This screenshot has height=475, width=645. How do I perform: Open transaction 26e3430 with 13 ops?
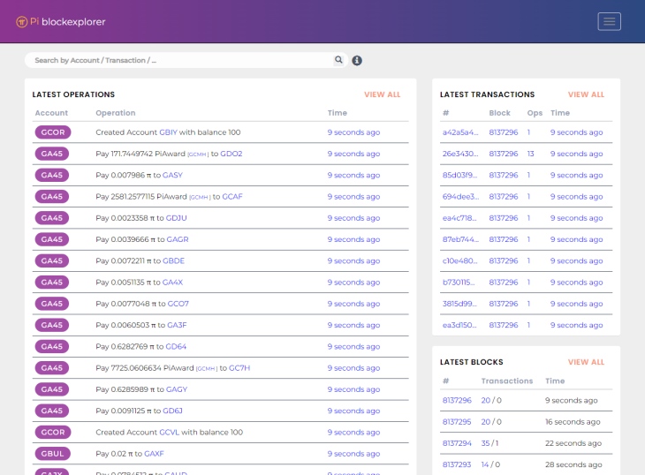click(x=459, y=154)
